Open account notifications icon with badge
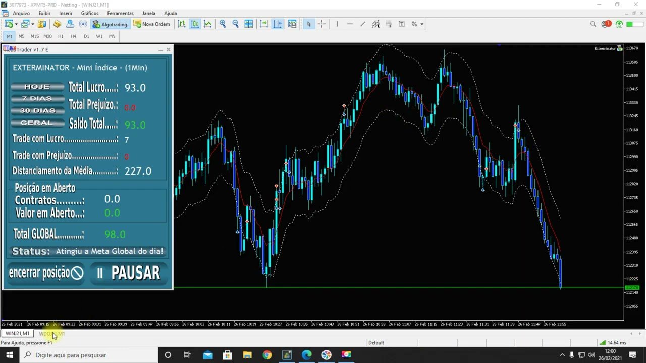The image size is (646, 363). (606, 24)
